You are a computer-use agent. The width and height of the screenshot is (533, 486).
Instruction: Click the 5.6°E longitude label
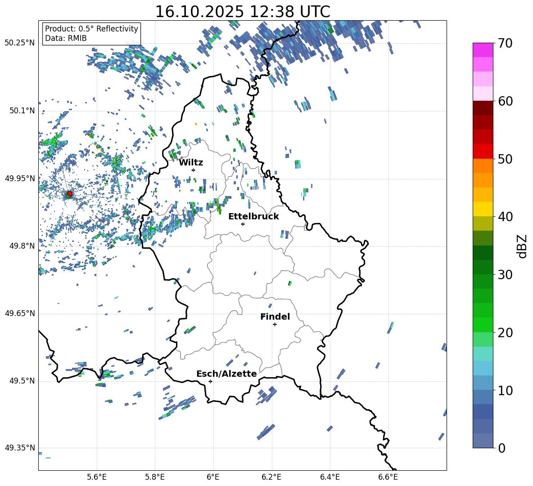(x=97, y=477)
